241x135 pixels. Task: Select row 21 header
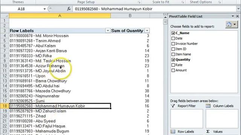click(5, 121)
